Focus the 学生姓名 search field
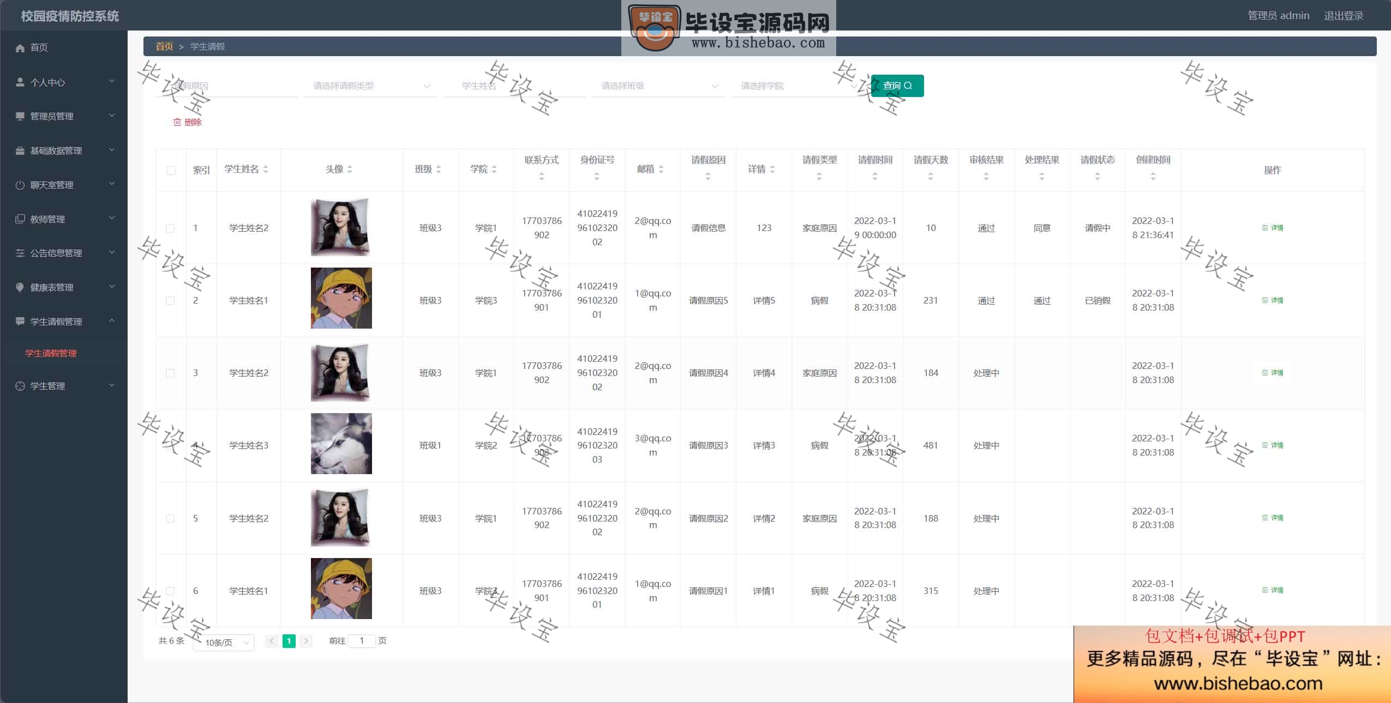Viewport: 1391px width, 703px height. 515,86
